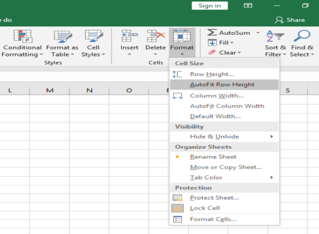Select Protect Sheet option
The height and width of the screenshot is (234, 319).
click(214, 198)
